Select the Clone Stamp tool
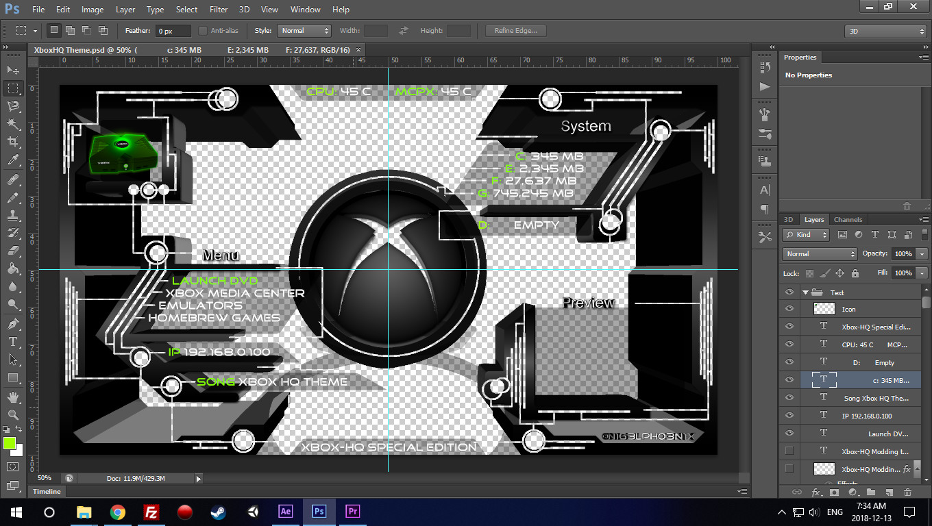This screenshot has width=932, height=526. coord(13,215)
